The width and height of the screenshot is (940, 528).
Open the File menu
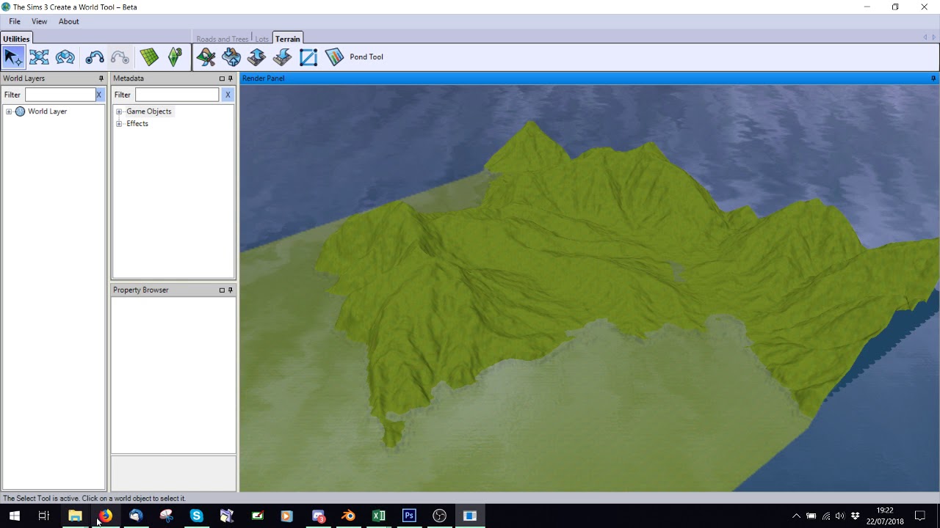[x=15, y=21]
